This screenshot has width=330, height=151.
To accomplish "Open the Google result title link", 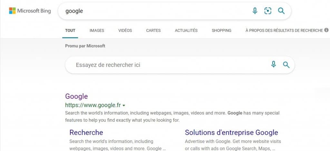I will coord(76,96).
